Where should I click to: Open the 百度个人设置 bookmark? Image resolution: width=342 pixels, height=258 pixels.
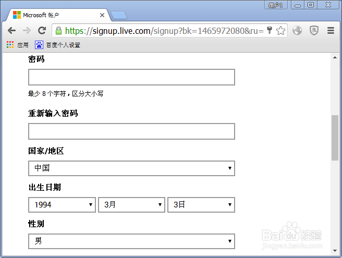coord(57,45)
